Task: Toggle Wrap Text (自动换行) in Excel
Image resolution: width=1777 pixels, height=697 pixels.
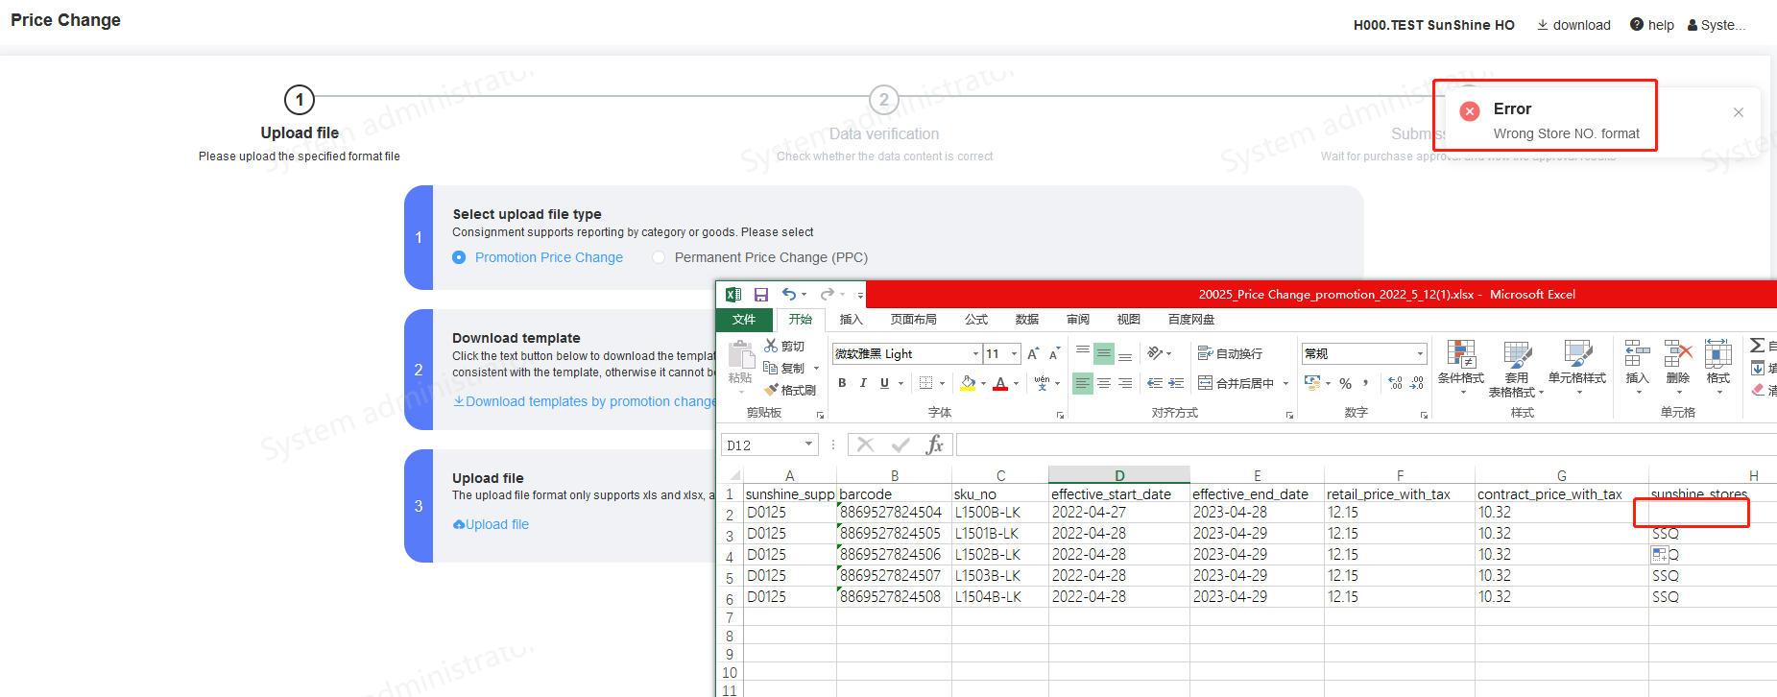Action: 1230,353
